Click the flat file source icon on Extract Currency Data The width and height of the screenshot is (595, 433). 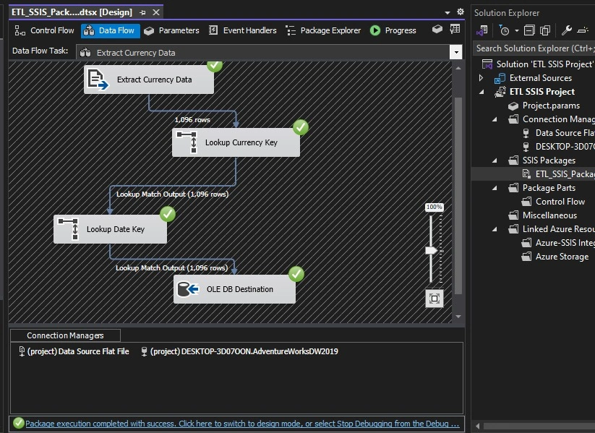click(x=98, y=80)
